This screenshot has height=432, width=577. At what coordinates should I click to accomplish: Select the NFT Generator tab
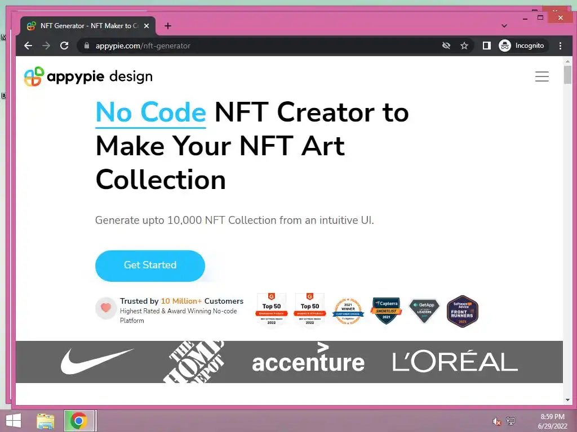(x=88, y=26)
